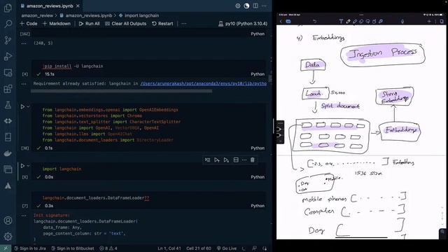Screen dimensions: 448x252
Task: Open the Search view in activity bar
Action: tap(8, 24)
